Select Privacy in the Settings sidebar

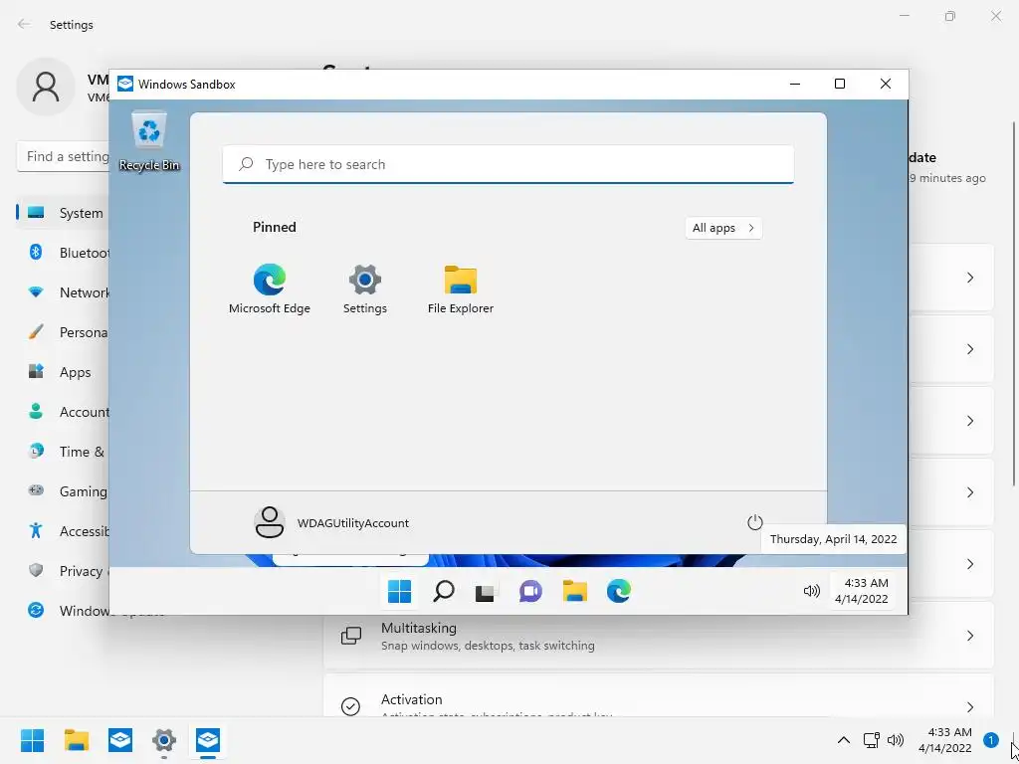point(63,571)
